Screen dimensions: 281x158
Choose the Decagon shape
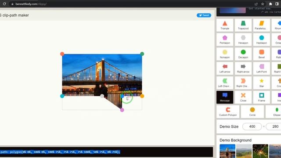point(243,54)
